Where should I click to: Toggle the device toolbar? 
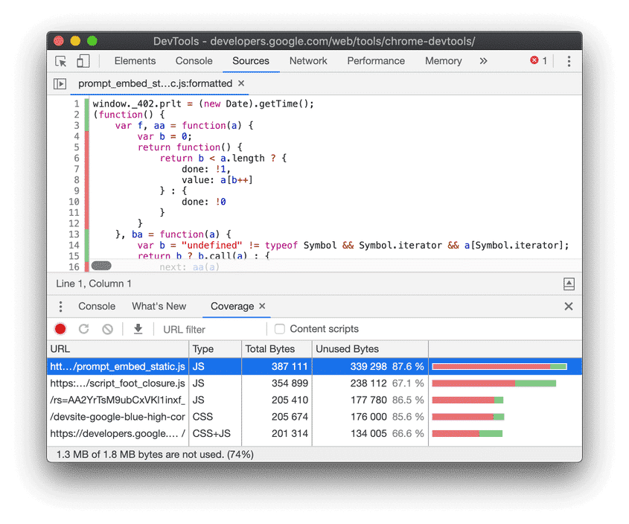tap(82, 61)
